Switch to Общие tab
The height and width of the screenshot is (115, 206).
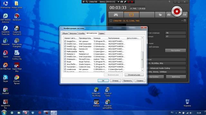coord(65,33)
